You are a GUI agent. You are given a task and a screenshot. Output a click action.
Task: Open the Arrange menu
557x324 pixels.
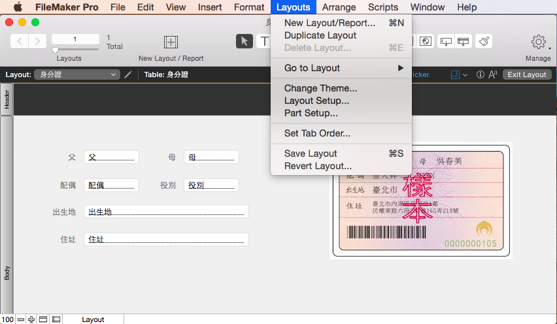[339, 7]
